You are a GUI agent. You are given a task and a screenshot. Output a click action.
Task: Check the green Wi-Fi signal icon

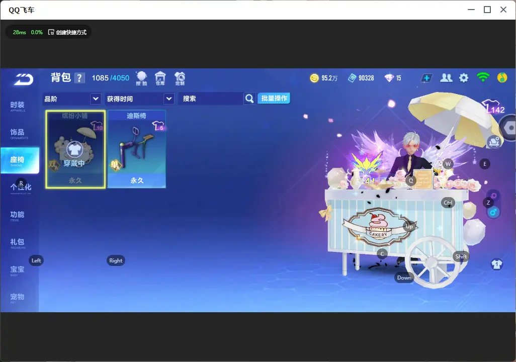pyautogui.click(x=483, y=77)
